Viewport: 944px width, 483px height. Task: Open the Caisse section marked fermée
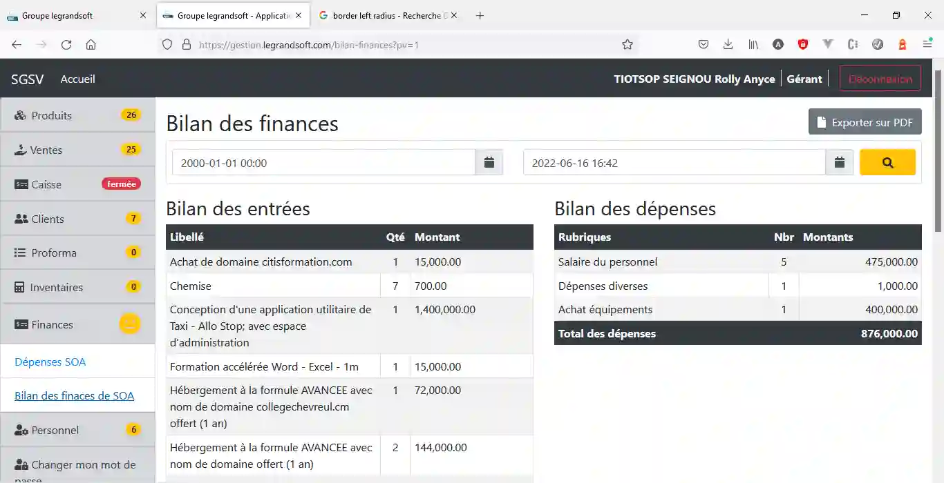pos(21,184)
